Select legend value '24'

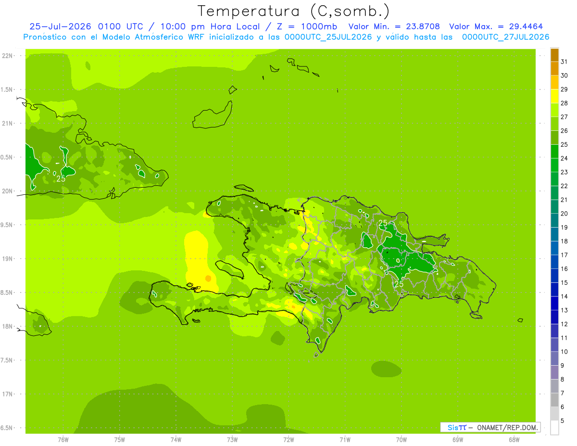coord(564,158)
